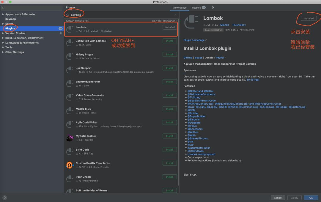This screenshot has width=321, height=202.
Task: Click the MyBatis Builder bird icon
Action: [70, 138]
